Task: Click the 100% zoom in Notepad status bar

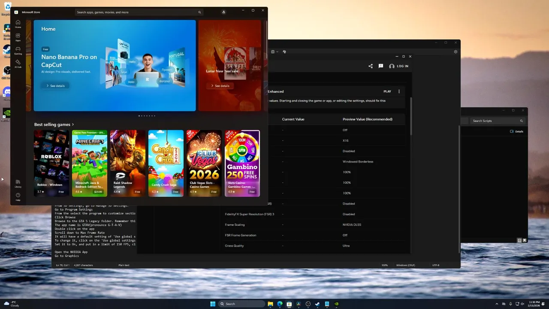Action: (x=385, y=265)
